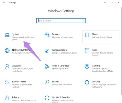122x103 pixels.
Task: Open the Gaming heading
Action: [96, 66]
